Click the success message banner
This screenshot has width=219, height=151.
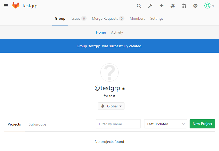pos(109,46)
